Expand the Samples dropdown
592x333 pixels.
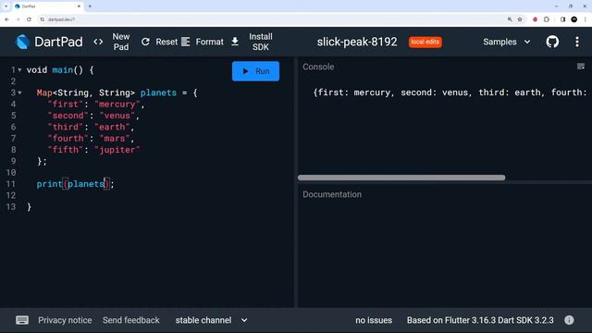[507, 42]
